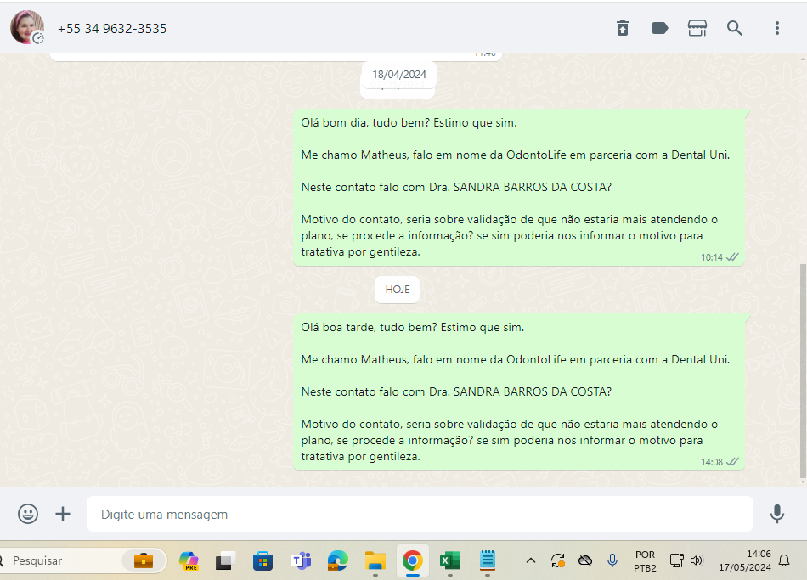Open contact profile picture
The width and height of the screenshot is (807, 580).
pos(27,27)
